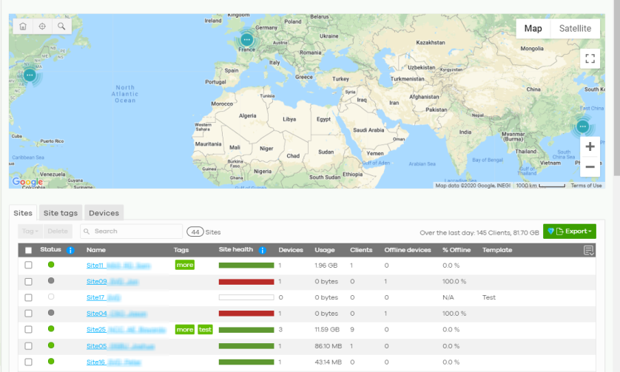Click the Status column info icon
This screenshot has width=620, height=372.
pyautogui.click(x=70, y=250)
